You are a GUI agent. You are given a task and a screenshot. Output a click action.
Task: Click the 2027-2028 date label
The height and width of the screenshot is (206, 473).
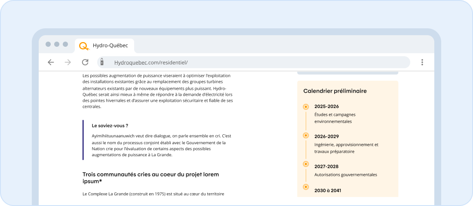pos(326,167)
